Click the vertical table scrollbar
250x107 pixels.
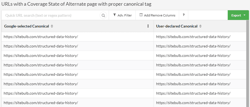[x=248, y=64]
